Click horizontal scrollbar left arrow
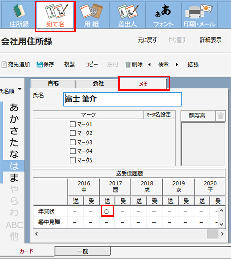This screenshot has height=259, width=231. (x=36, y=234)
